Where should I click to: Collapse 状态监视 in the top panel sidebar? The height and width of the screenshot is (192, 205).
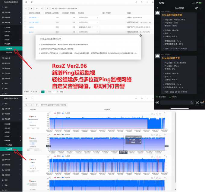11,23
